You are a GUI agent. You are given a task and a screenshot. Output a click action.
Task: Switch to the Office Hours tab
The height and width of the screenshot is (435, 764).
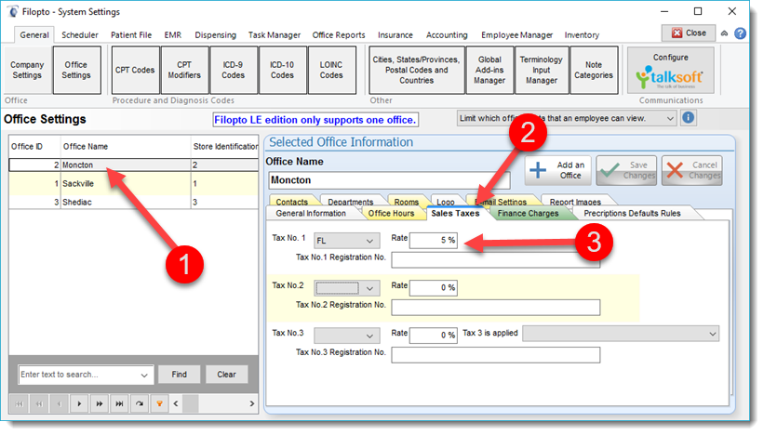(x=391, y=214)
